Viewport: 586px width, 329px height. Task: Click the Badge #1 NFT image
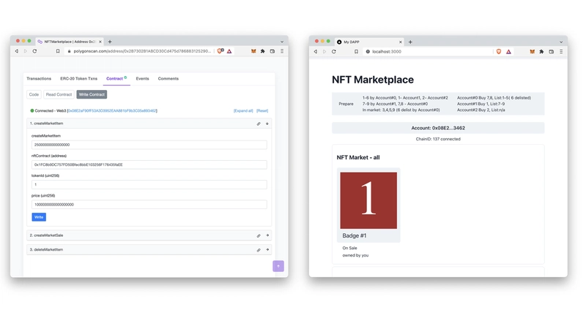pyautogui.click(x=368, y=200)
